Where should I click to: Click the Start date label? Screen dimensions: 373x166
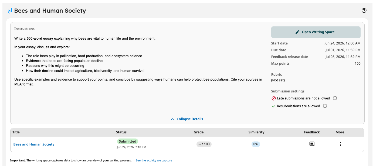pos(279,43)
